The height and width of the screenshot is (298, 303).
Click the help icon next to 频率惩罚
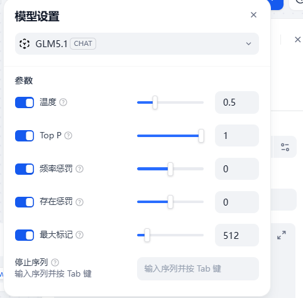click(79, 168)
